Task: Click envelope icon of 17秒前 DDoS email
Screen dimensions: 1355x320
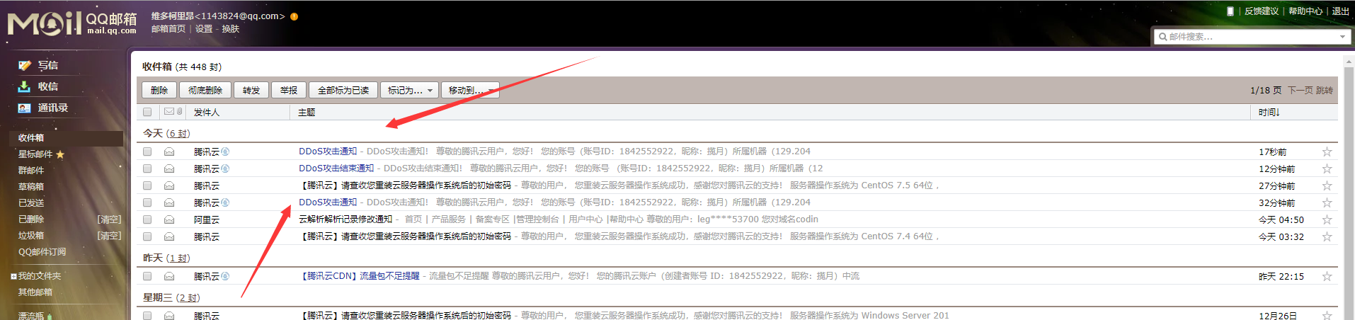Action: point(169,152)
